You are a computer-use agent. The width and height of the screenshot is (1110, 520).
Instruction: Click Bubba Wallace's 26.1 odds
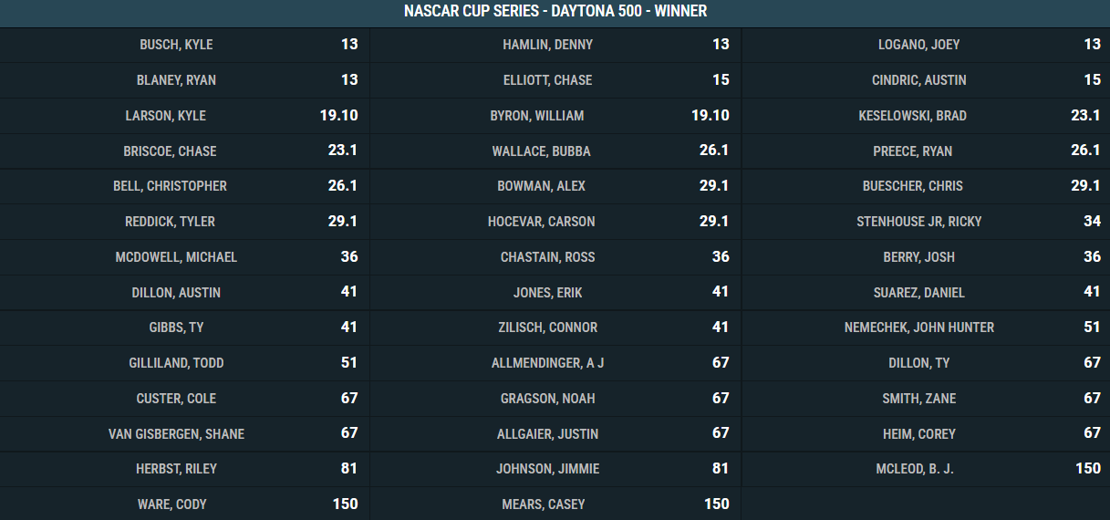pyautogui.click(x=714, y=151)
